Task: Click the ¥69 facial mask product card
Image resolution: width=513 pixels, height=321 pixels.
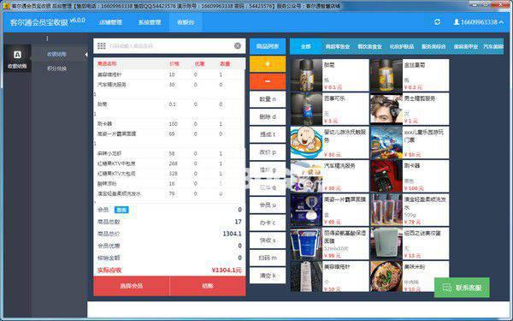Action: [x=329, y=210]
